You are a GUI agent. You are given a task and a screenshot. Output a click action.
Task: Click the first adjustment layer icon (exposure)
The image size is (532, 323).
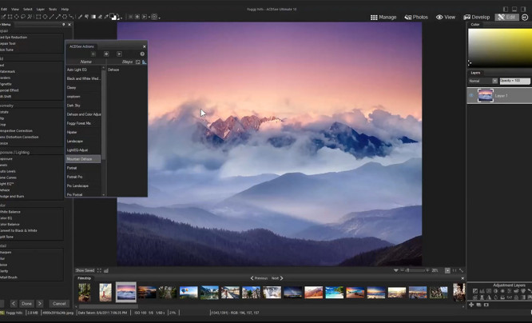click(x=475, y=291)
